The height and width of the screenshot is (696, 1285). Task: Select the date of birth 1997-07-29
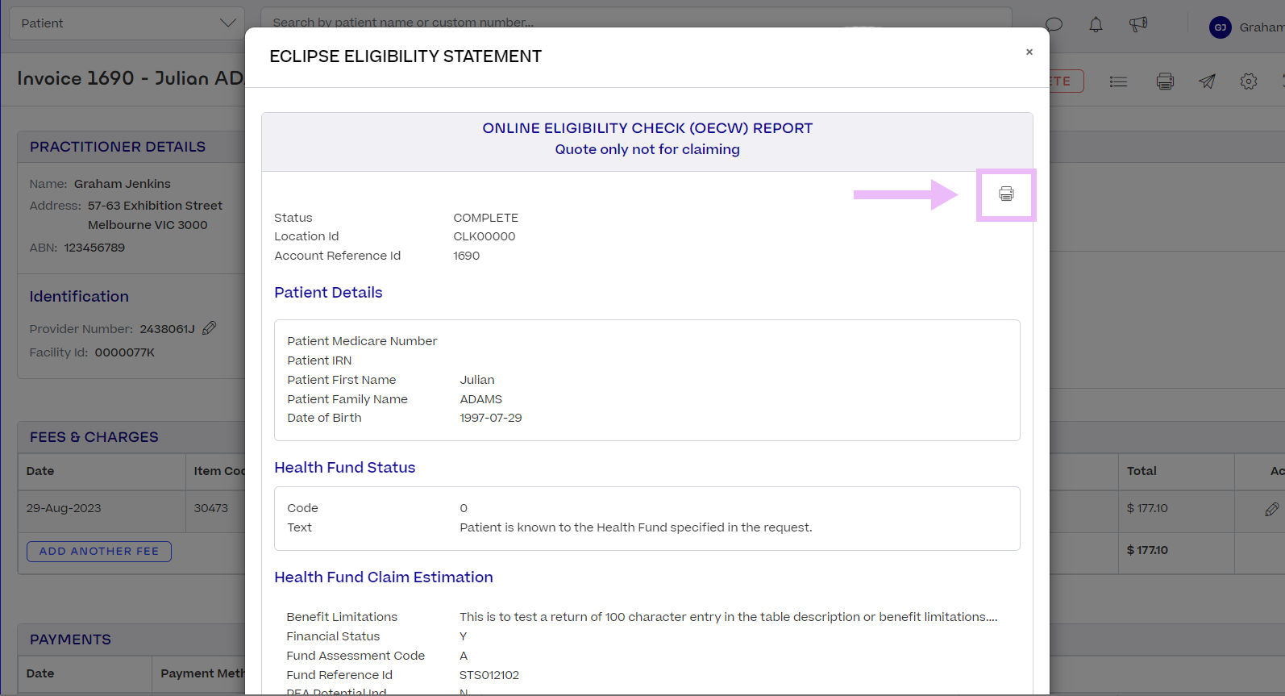tap(491, 418)
